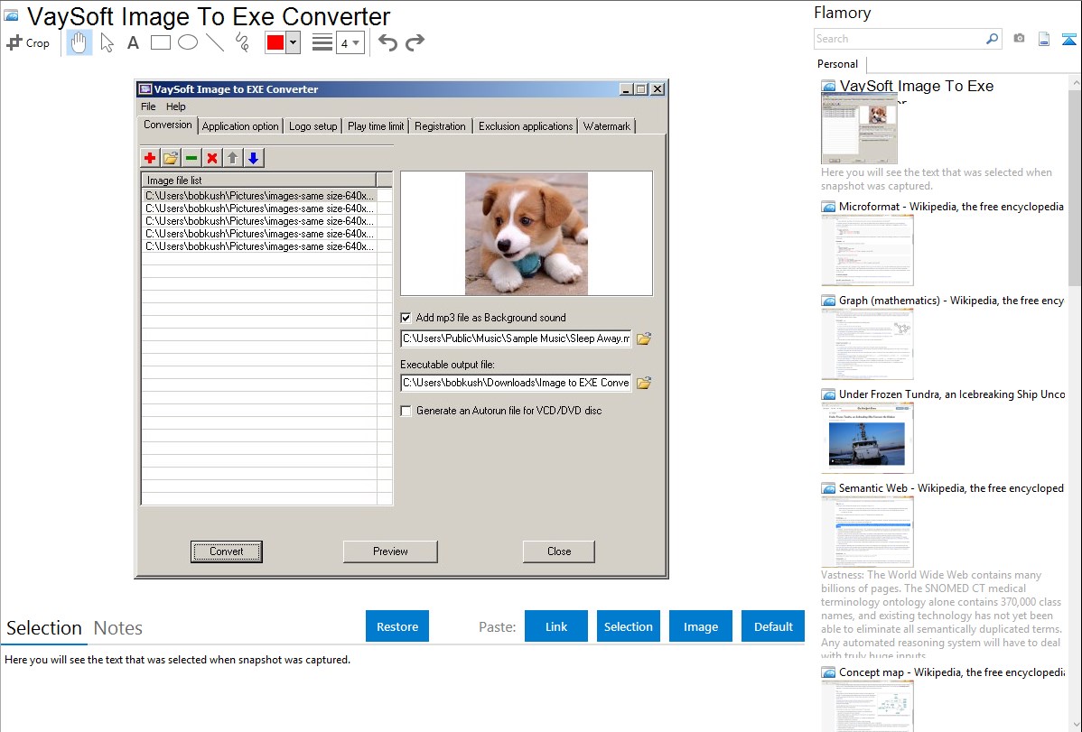This screenshot has height=732, width=1082.
Task: Click the Restore button
Action: click(x=397, y=626)
